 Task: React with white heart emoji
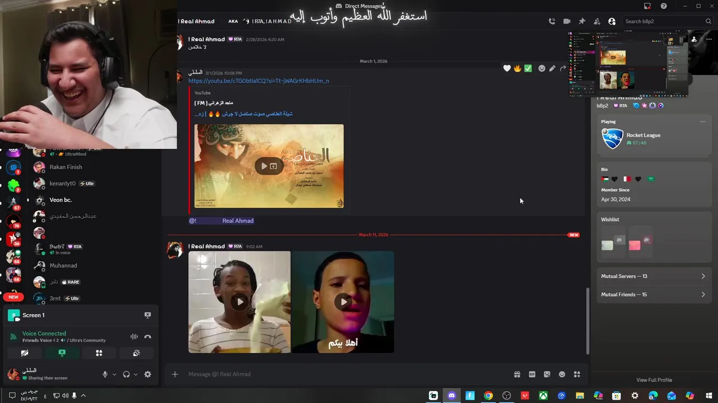click(507, 68)
